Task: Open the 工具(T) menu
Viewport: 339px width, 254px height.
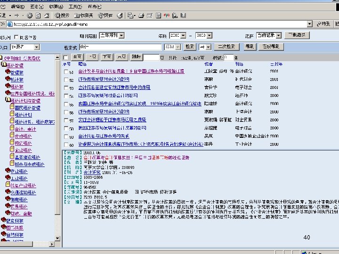Action: [75, 7]
